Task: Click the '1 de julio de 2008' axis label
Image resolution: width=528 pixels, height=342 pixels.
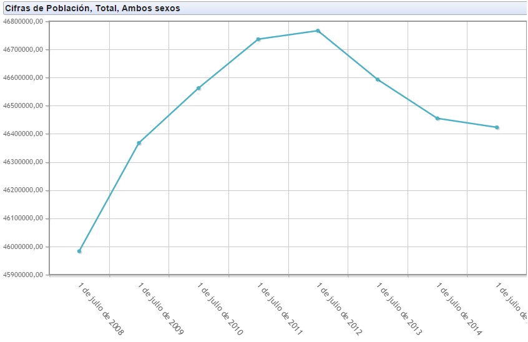Action: [102, 310]
